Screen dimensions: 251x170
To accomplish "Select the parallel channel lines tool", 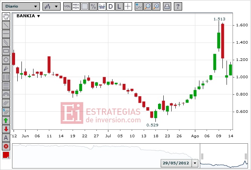I will pyautogui.click(x=6, y=42).
